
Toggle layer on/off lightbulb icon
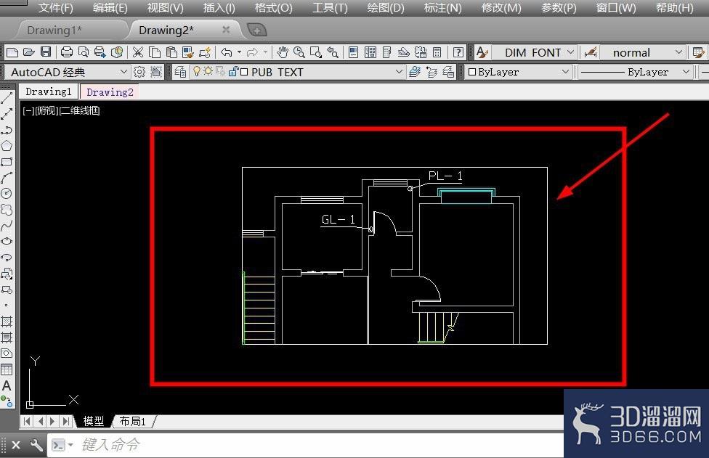(x=197, y=71)
